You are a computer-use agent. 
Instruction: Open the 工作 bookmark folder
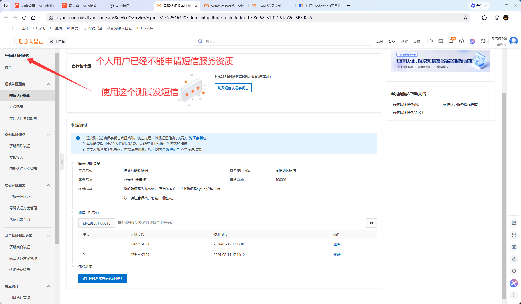coord(23,28)
